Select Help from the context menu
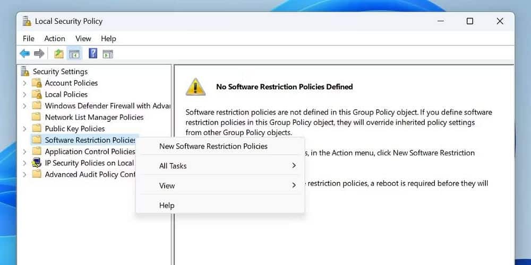This screenshot has width=531, height=265. [167, 206]
